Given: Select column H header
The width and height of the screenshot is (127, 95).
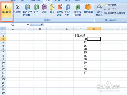Looking at the screenshot, I should (x=107, y=29).
